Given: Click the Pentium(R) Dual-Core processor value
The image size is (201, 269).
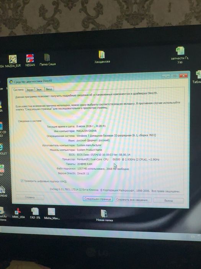Looking at the screenshot, I should [x=118, y=159].
